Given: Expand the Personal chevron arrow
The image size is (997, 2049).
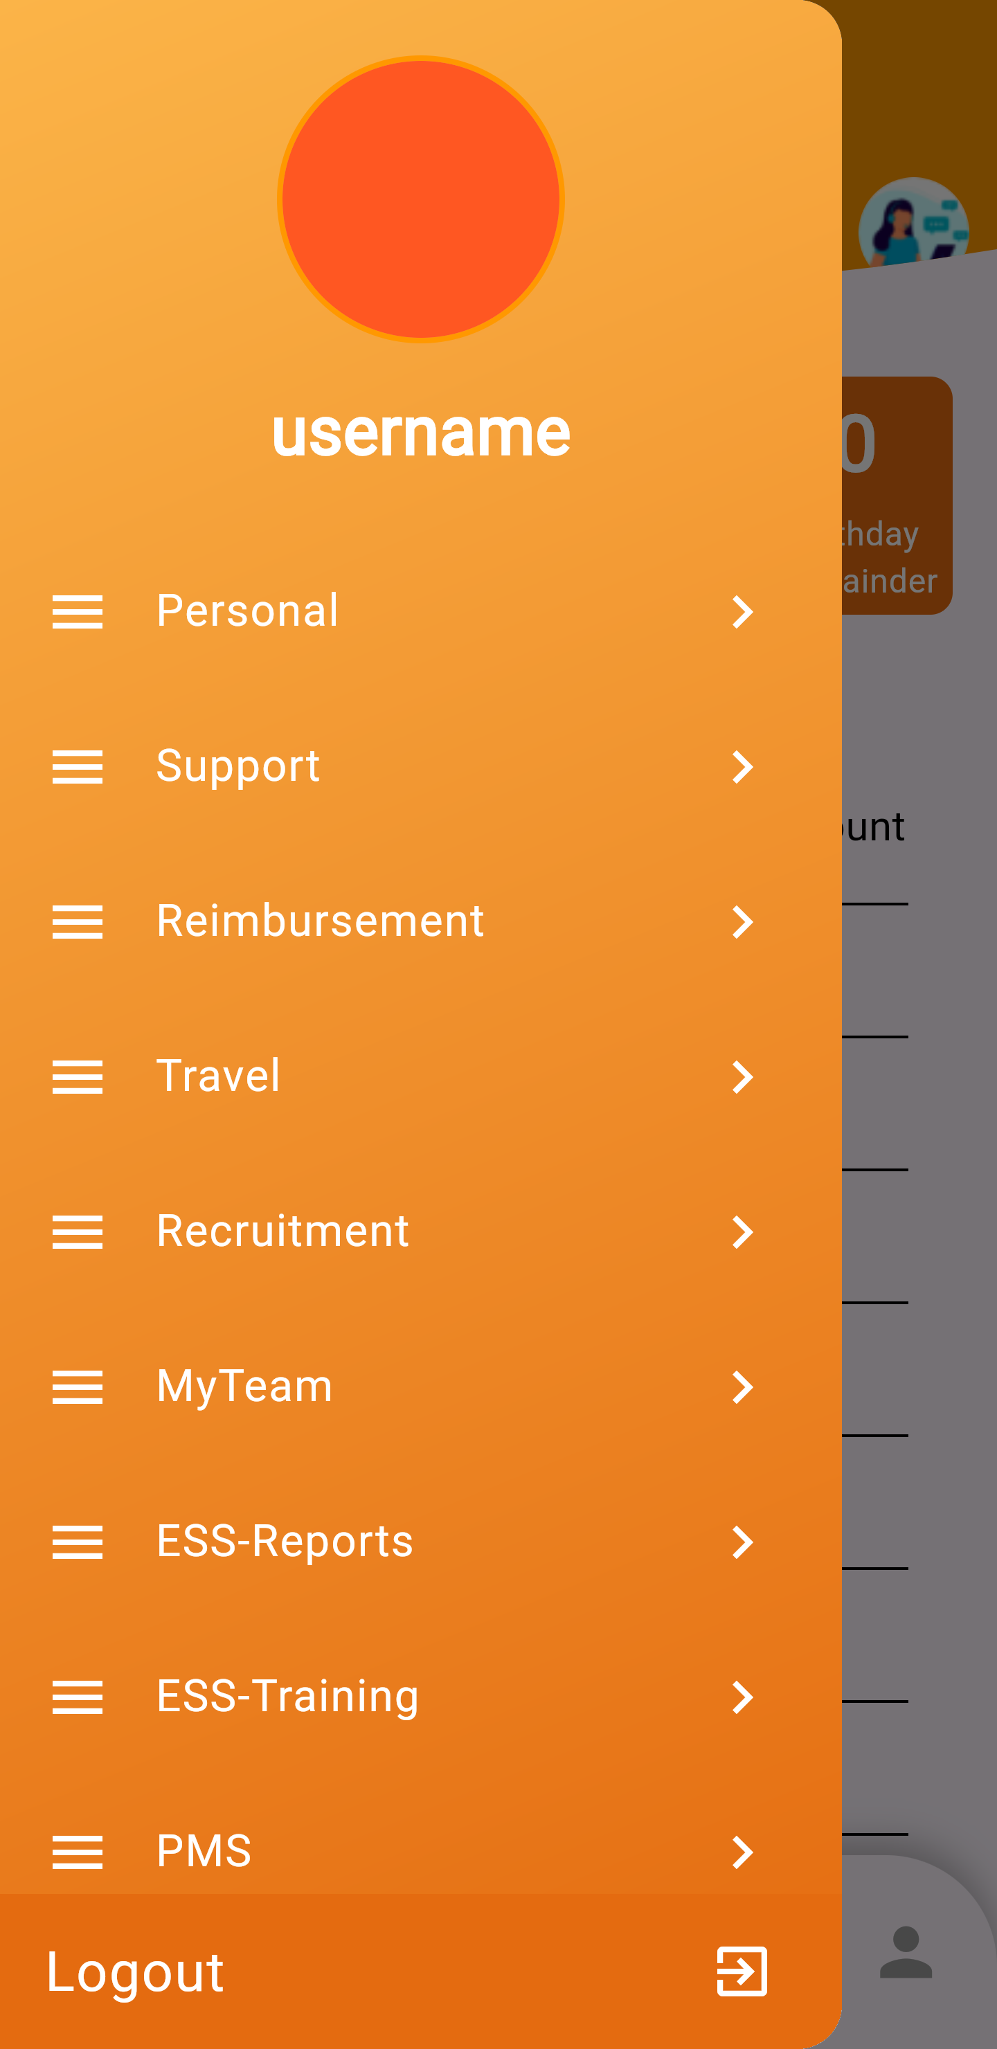Looking at the screenshot, I should pyautogui.click(x=742, y=612).
